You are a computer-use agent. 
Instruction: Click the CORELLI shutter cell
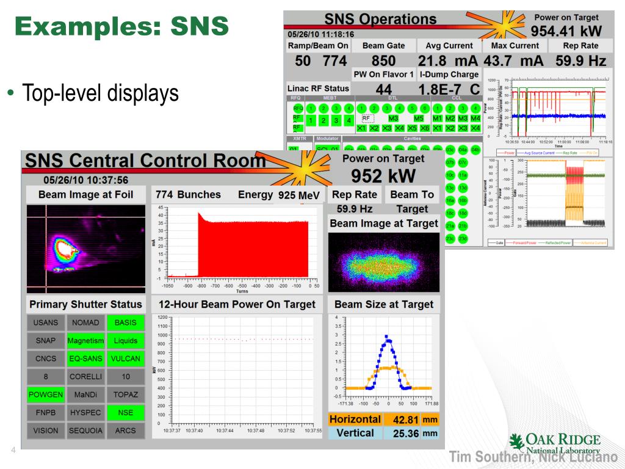click(85, 376)
